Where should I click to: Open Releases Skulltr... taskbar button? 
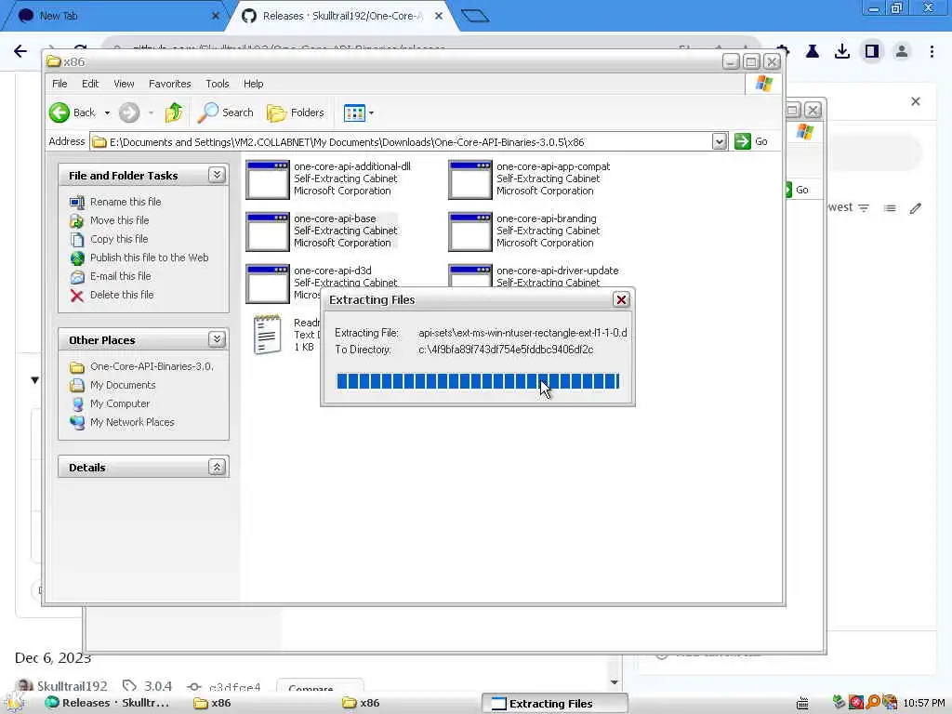coord(107,703)
